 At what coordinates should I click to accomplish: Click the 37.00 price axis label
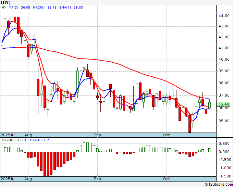(x=224, y=95)
